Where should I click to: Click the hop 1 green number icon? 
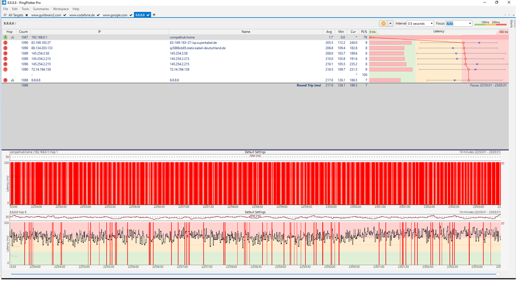(x=5, y=38)
